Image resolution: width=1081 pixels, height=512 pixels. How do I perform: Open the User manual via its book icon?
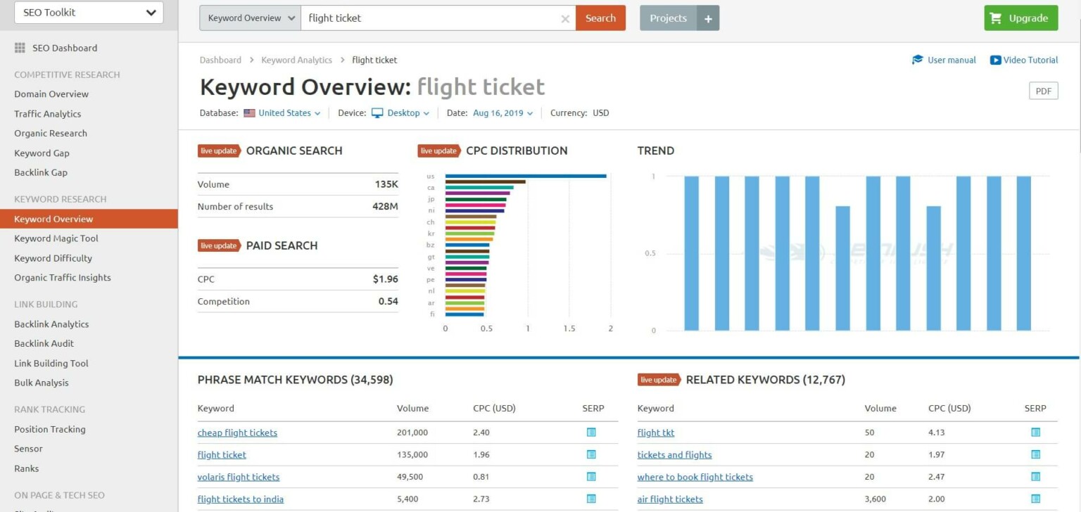(916, 60)
